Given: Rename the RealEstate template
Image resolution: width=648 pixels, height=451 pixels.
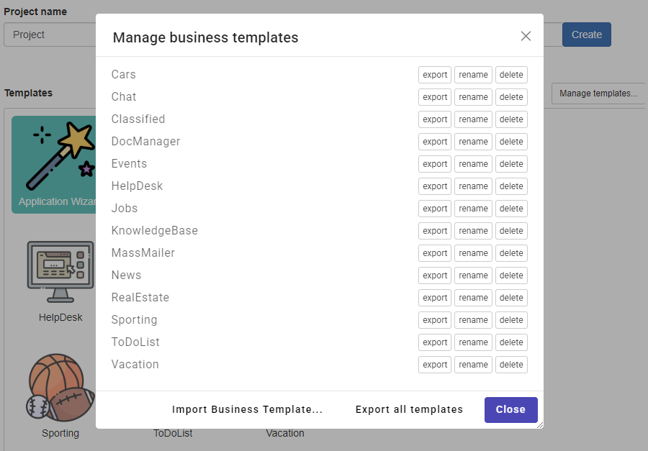Looking at the screenshot, I should [473, 298].
